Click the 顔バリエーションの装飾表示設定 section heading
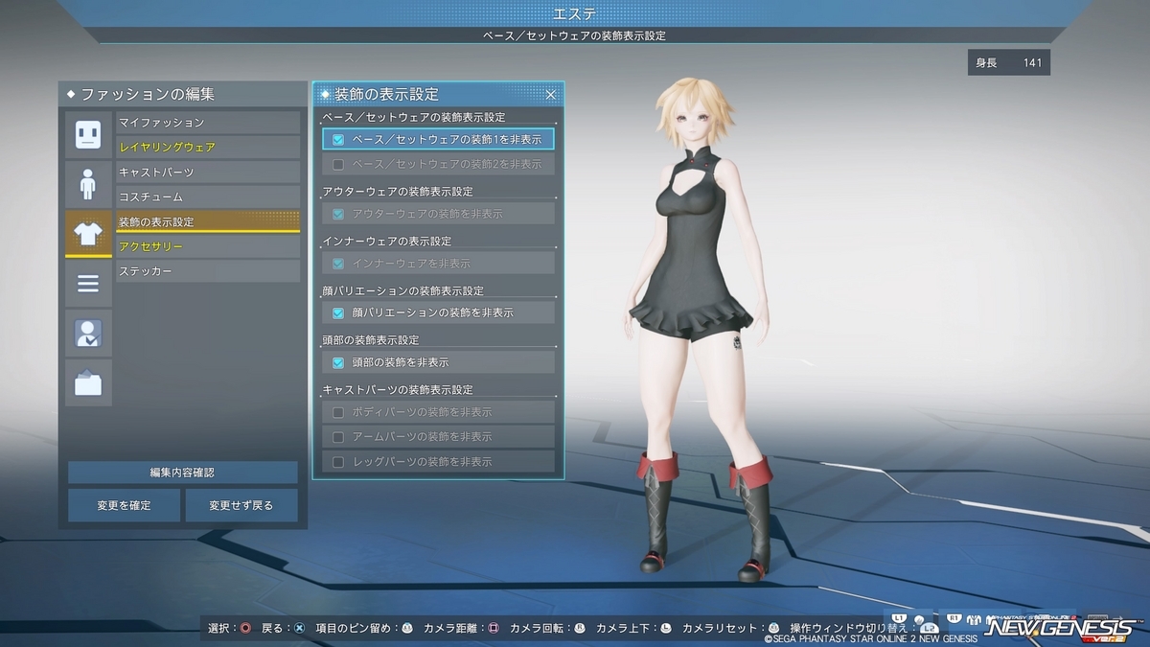The width and height of the screenshot is (1150, 647). coord(403,290)
